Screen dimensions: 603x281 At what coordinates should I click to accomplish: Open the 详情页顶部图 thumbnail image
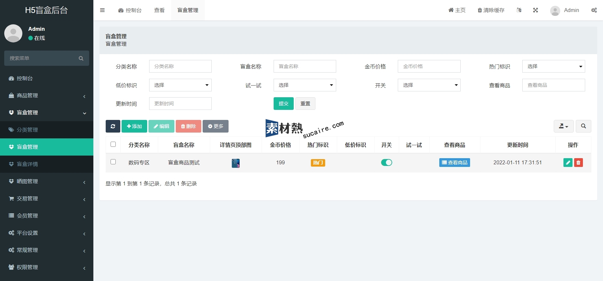click(236, 163)
